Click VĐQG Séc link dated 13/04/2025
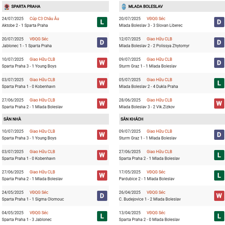Viewport: 225px width, 225px height. coord(156,213)
